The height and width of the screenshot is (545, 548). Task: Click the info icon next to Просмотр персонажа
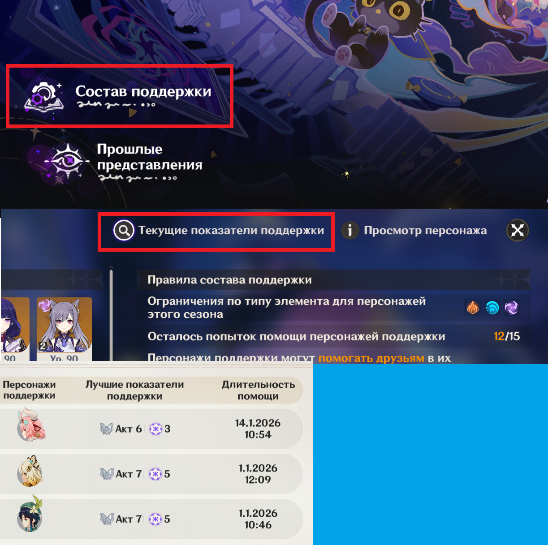350,231
